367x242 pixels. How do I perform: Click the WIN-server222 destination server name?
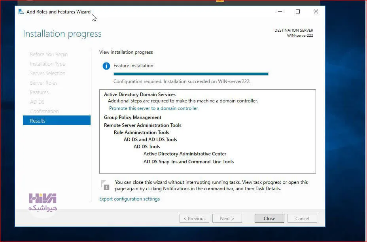click(300, 36)
